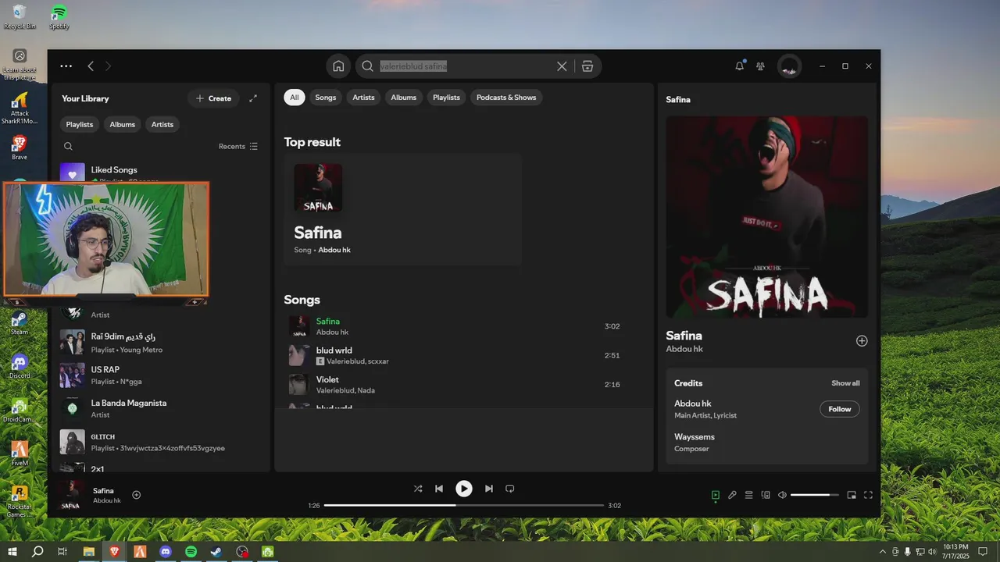Viewport: 1000px width, 562px height.
Task: Open Steam from the taskbar
Action: coord(216,551)
